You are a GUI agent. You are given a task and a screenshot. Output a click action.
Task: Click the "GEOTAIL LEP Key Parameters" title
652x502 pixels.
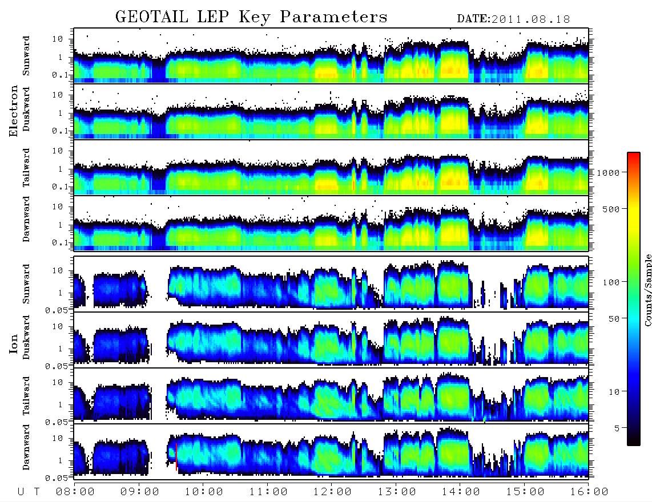pos(251,17)
